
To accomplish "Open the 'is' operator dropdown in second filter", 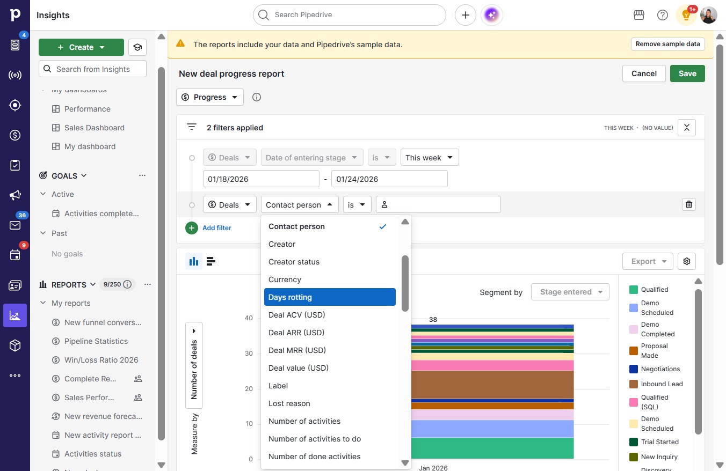I will click(x=357, y=204).
